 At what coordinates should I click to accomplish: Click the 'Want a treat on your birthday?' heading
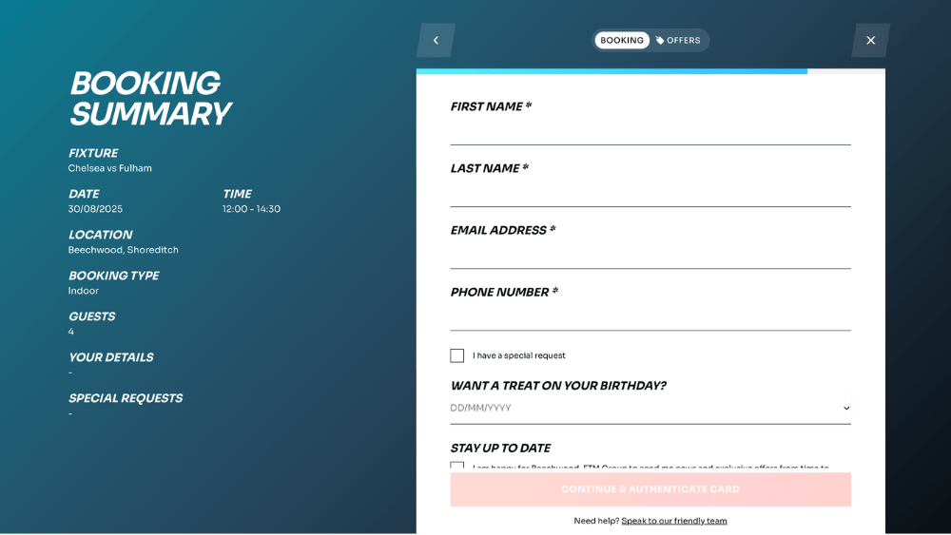[558, 386]
